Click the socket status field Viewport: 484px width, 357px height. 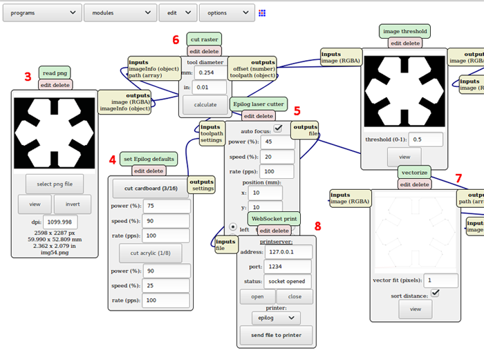tap(288, 282)
